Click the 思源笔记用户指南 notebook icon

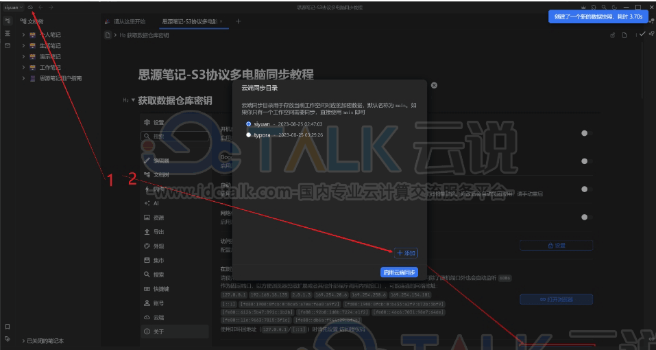pos(33,78)
